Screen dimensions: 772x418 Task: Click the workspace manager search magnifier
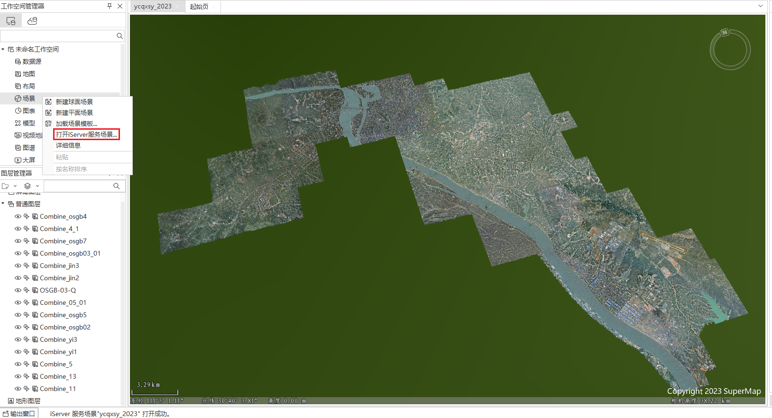[x=119, y=36]
